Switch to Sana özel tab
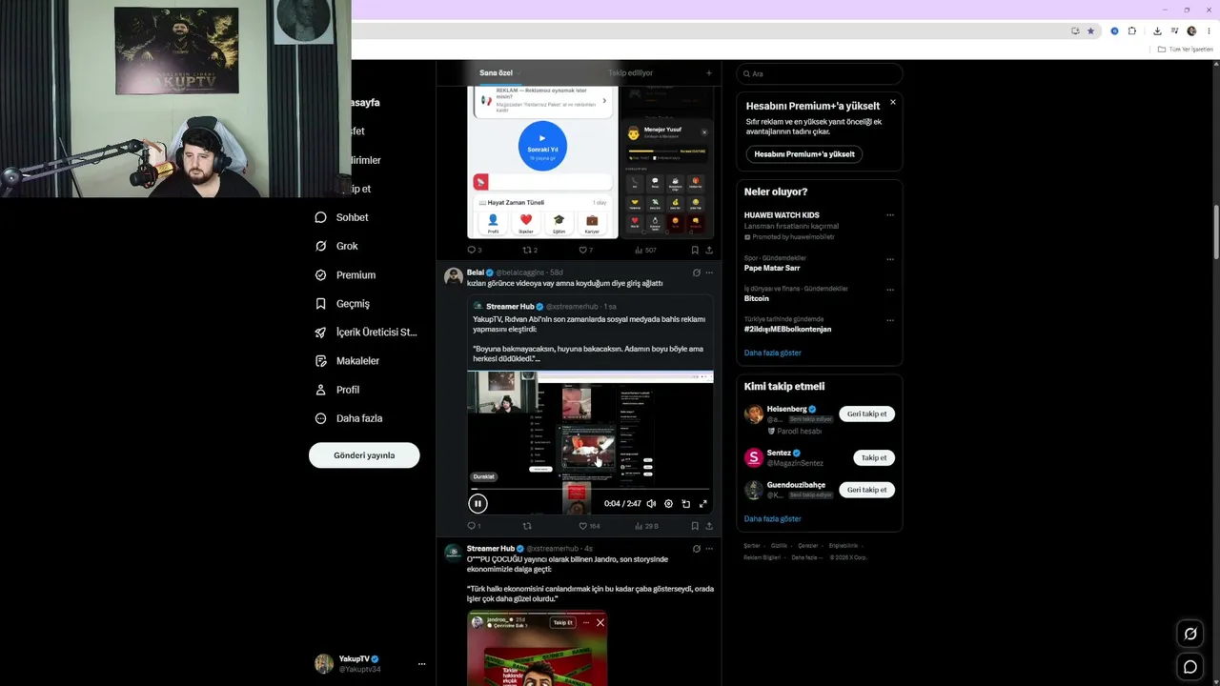This screenshot has width=1220, height=686. click(496, 73)
